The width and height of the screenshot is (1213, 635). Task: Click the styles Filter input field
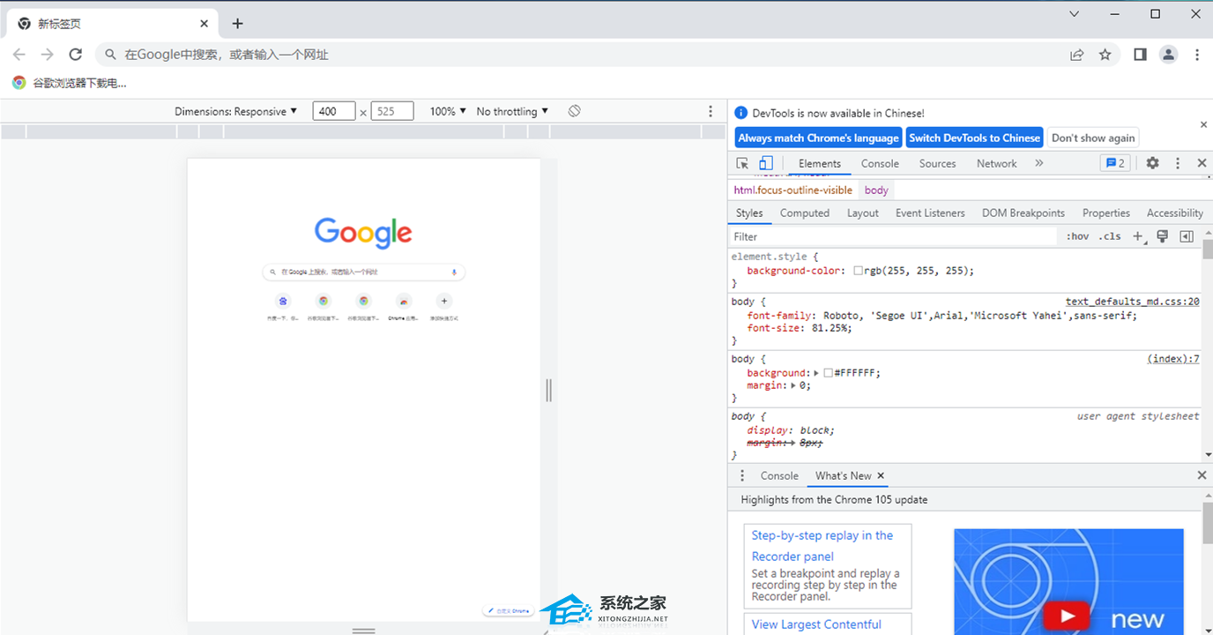[x=890, y=236]
